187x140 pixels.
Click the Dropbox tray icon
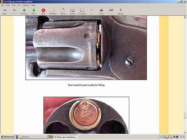coord(164,137)
